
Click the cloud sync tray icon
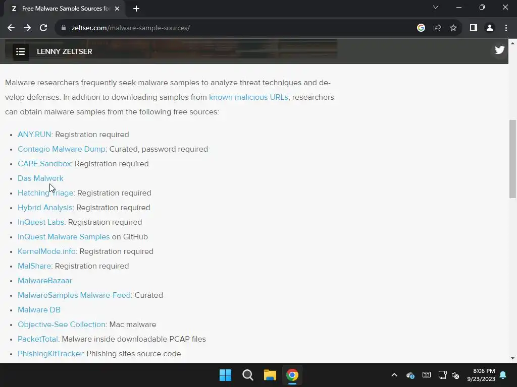click(x=410, y=375)
